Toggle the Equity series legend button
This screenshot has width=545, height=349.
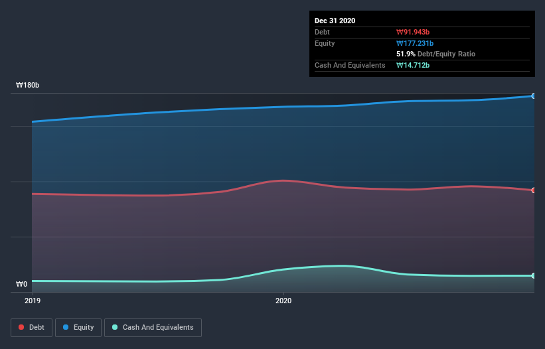coord(78,328)
